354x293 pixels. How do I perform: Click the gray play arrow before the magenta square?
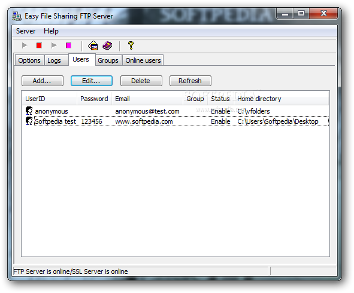tap(54, 45)
